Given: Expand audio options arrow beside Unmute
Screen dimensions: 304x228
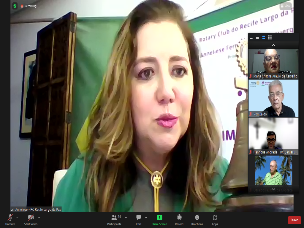Looking at the screenshot, I should pos(17,217).
